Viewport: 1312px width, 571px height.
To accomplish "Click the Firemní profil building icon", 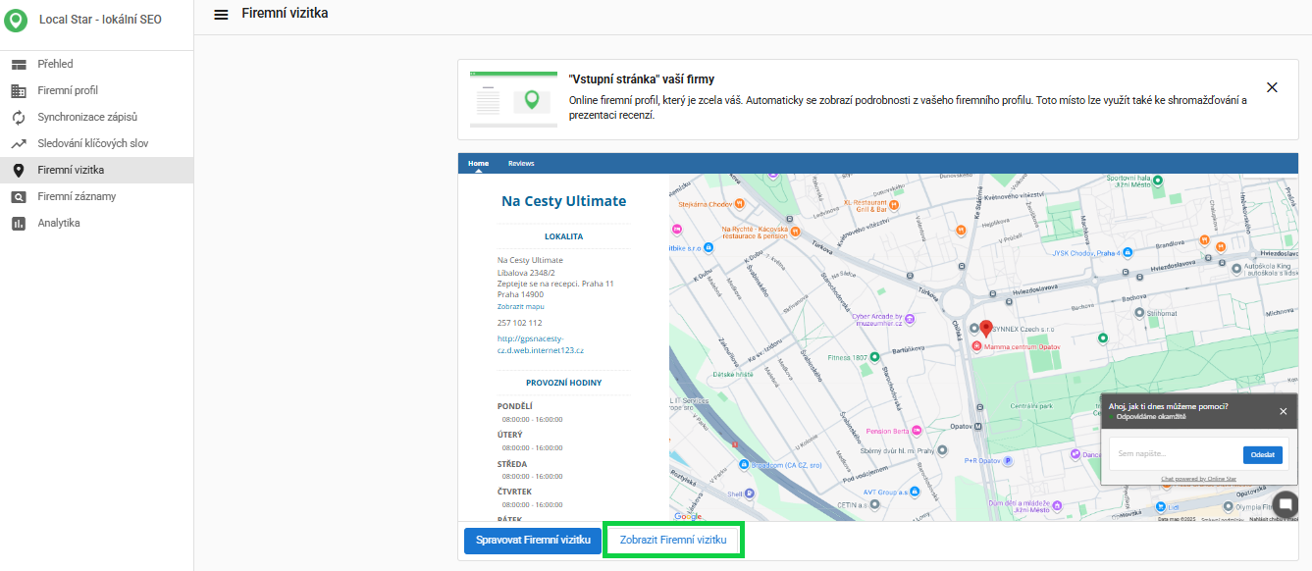I will coord(19,91).
